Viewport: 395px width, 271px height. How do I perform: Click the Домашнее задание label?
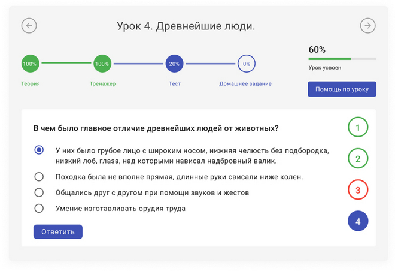(245, 83)
